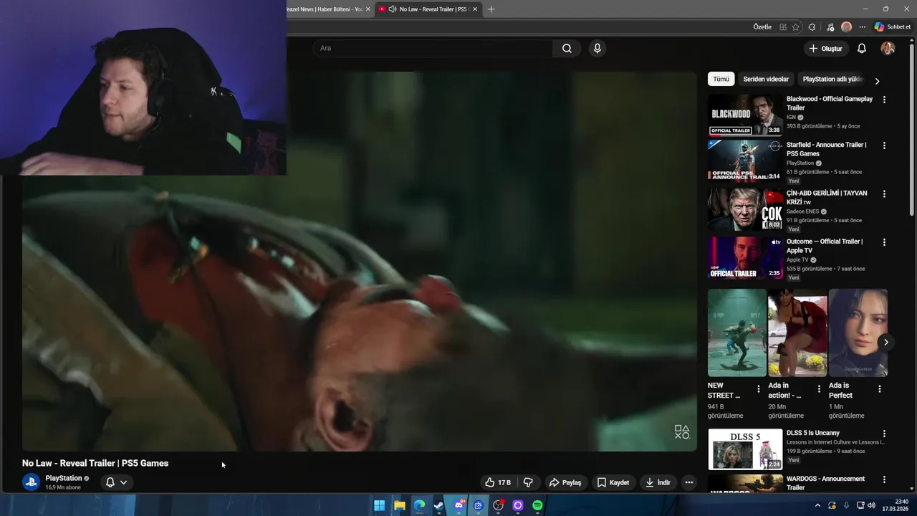This screenshot has width=917, height=516.
Task: Open the NEW STREET short thumbnail
Action: pos(736,333)
